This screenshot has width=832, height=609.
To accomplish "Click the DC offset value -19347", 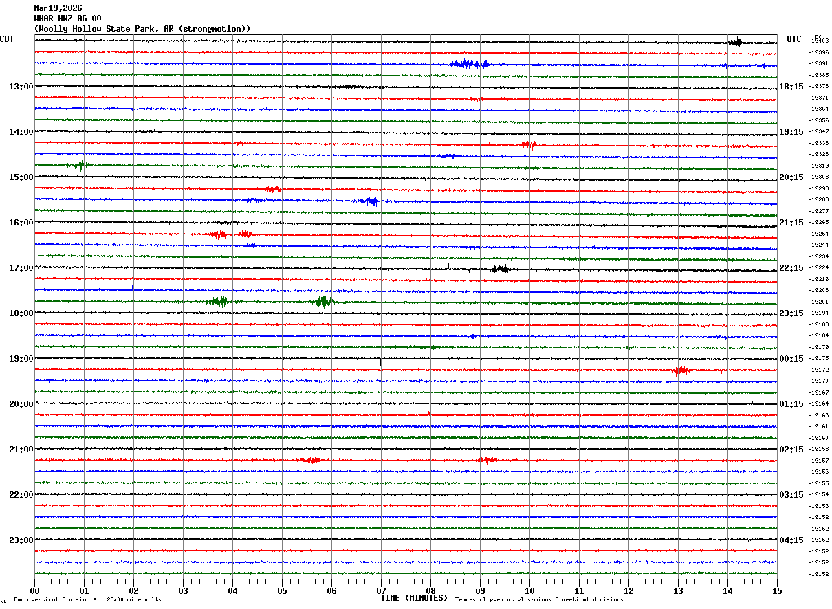I will pyautogui.click(x=818, y=131).
